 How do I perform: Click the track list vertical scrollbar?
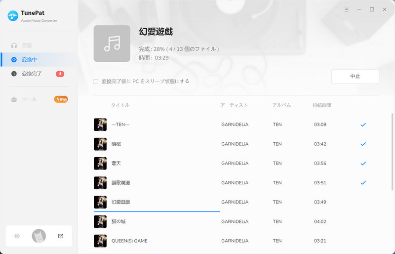392,152
